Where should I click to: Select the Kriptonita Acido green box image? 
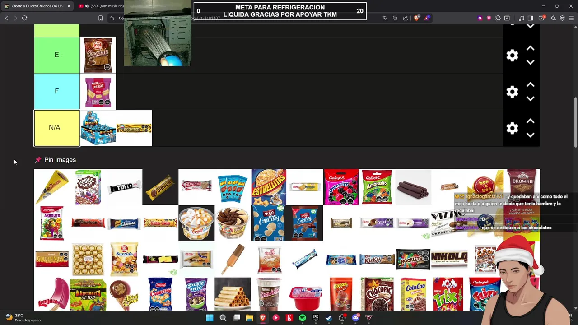click(x=88, y=294)
